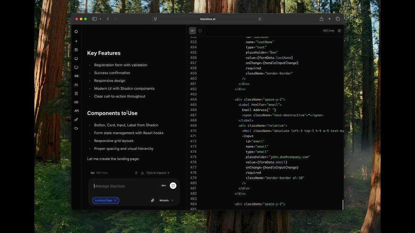Image resolution: width=415 pixels, height=233 pixels.
Task: Open a new Safari tab
Action: pyautogui.click(x=329, y=19)
